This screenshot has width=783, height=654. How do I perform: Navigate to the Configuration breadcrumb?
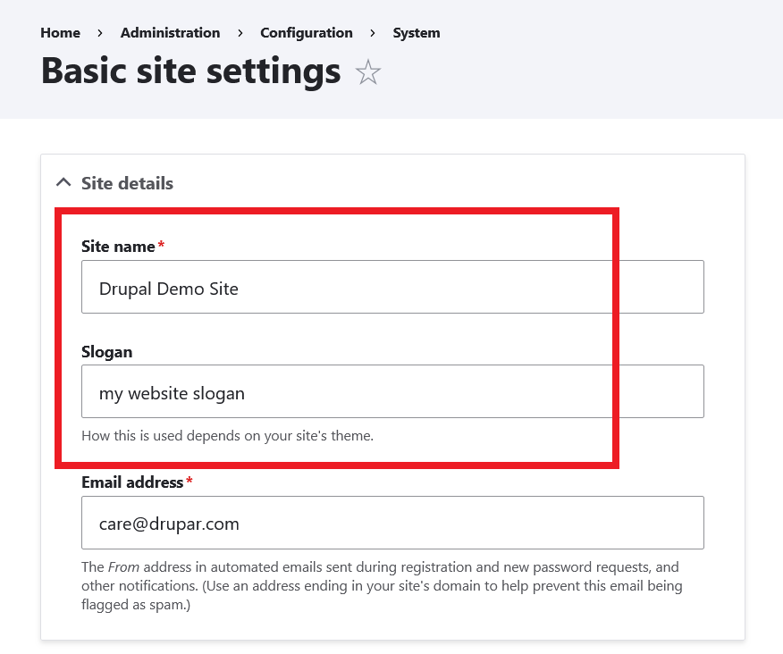coord(306,32)
